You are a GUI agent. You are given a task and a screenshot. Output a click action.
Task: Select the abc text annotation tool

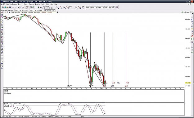coord(2,64)
